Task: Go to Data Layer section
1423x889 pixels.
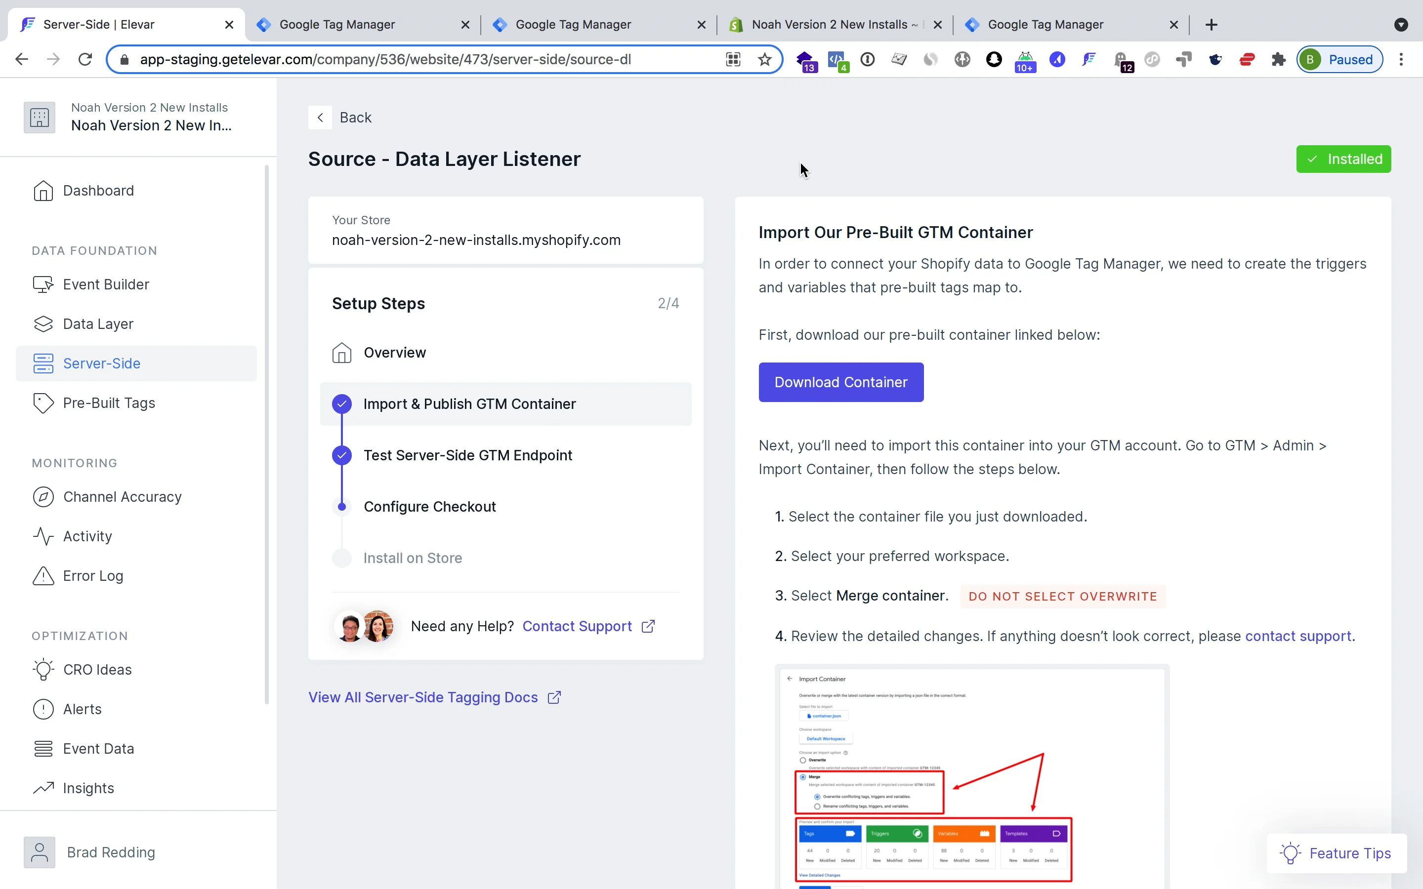Action: (x=83, y=324)
